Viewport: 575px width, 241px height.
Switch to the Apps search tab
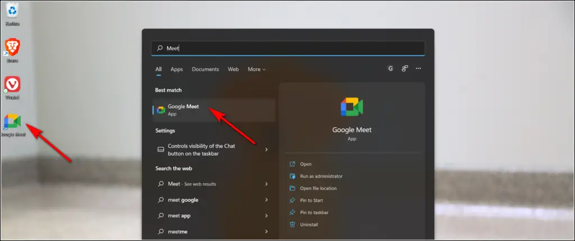click(x=177, y=69)
